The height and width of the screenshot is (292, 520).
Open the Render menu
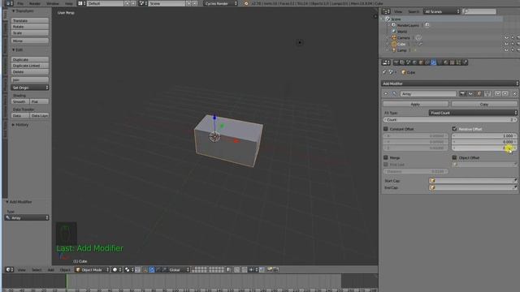coord(34,3)
